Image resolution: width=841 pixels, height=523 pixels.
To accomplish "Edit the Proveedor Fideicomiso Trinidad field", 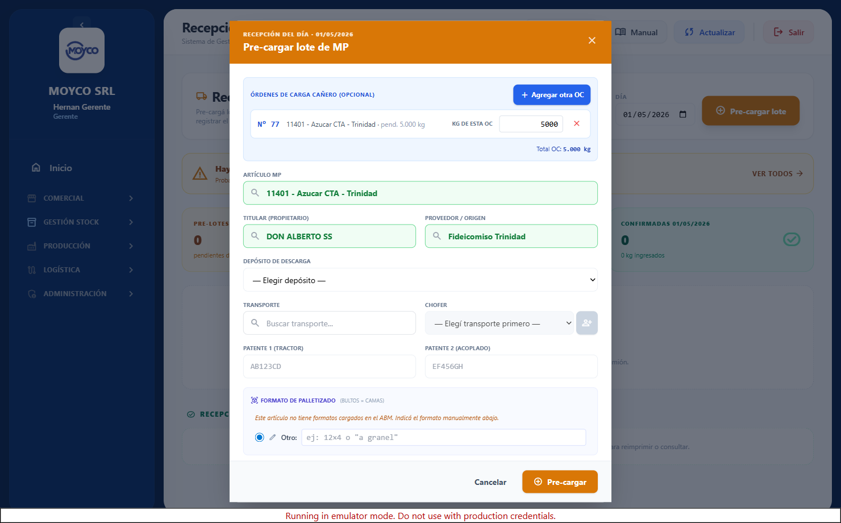I will click(511, 236).
